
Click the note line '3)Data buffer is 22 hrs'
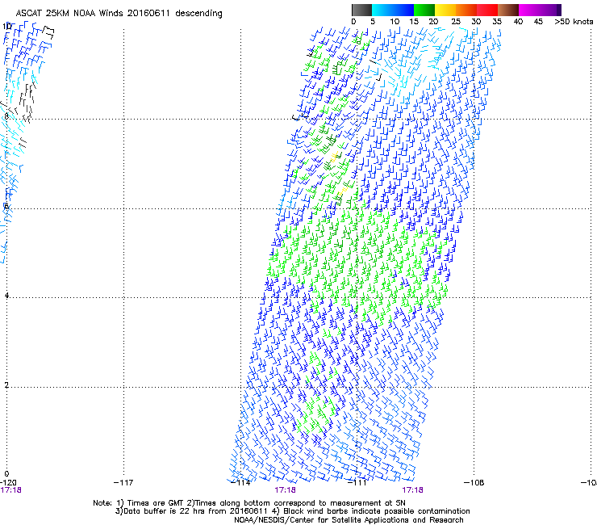click(292, 511)
